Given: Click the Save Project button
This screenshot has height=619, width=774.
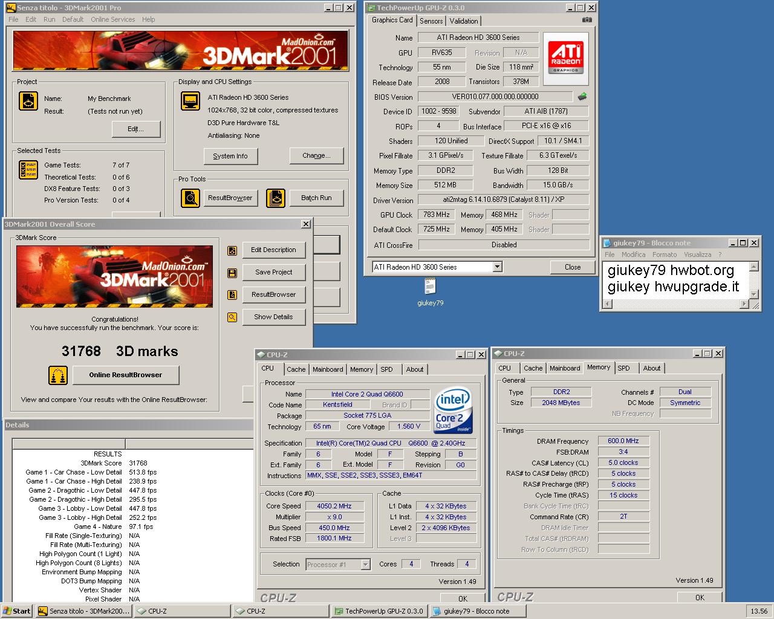Looking at the screenshot, I should (x=274, y=273).
